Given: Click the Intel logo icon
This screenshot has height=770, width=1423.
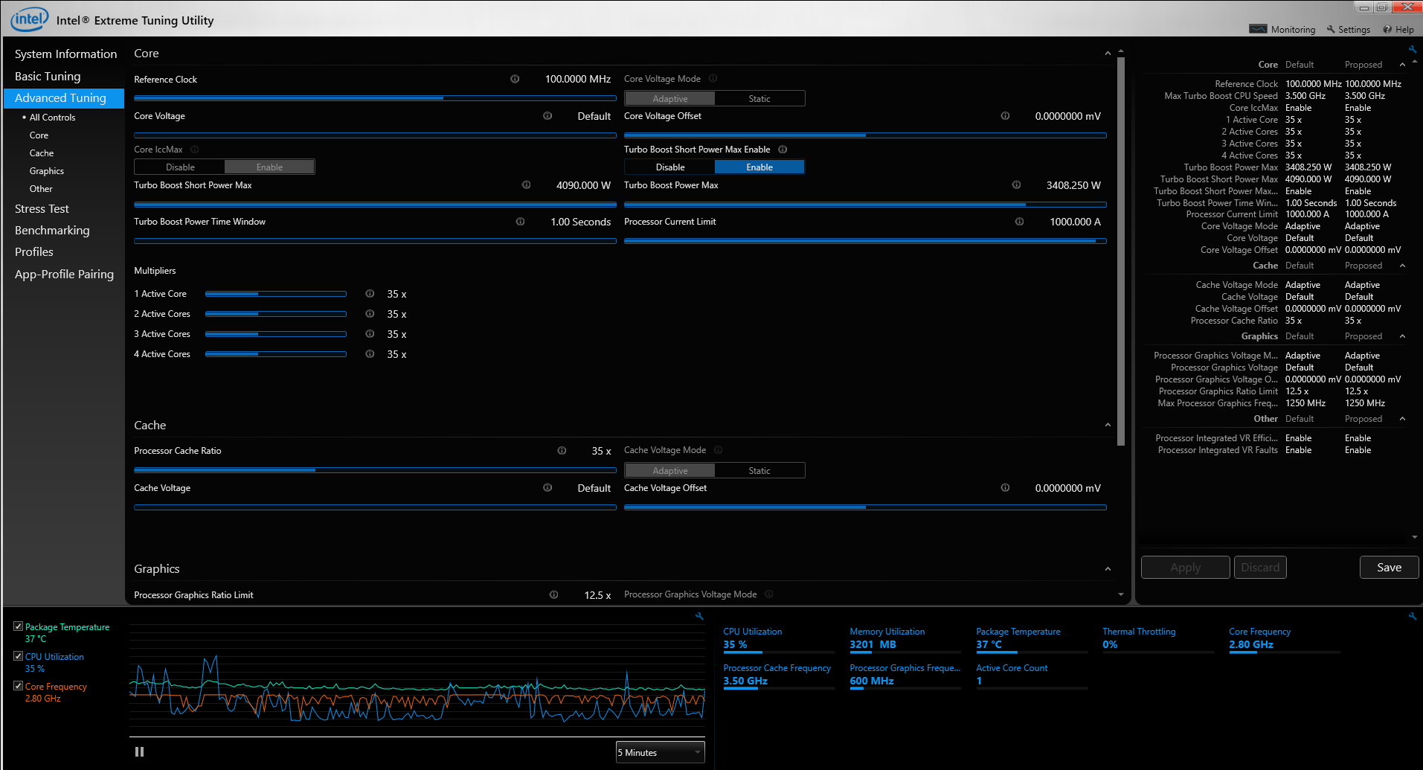Looking at the screenshot, I should [x=30, y=19].
